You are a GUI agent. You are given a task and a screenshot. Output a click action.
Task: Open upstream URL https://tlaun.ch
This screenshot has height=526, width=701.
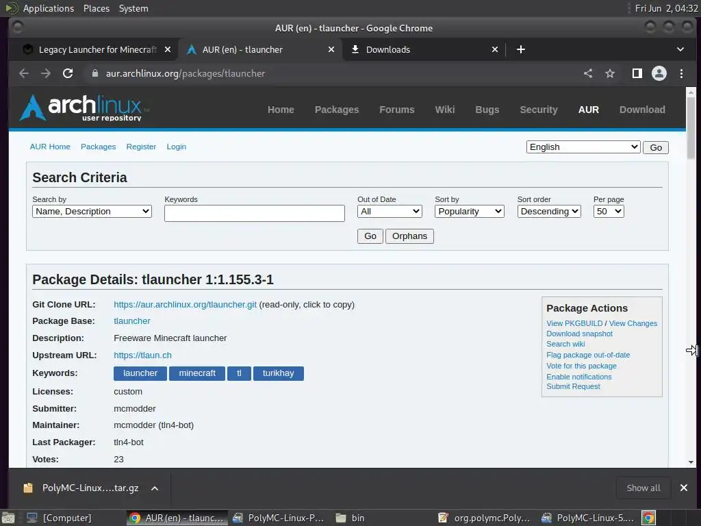coord(142,355)
